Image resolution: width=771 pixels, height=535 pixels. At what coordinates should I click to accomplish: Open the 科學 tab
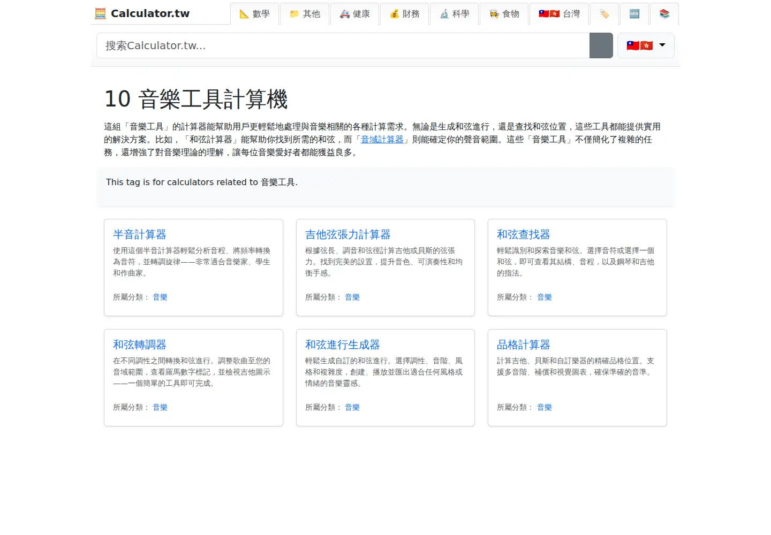pyautogui.click(x=454, y=14)
